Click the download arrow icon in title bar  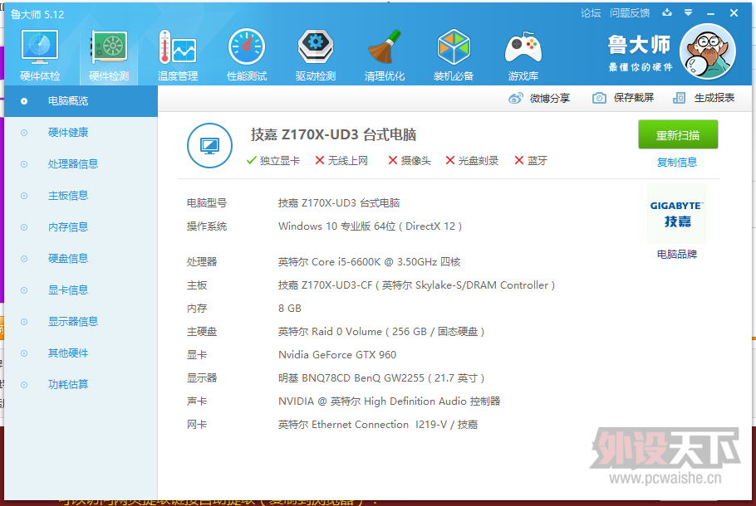pyautogui.click(x=667, y=12)
